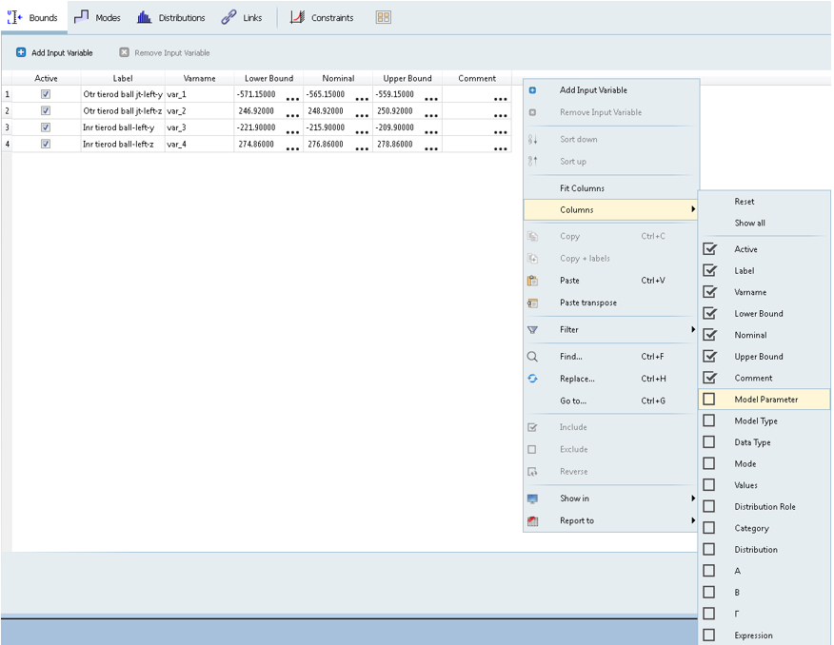Select the Distributions panel icon
This screenshot has height=645, width=834.
[x=145, y=16]
